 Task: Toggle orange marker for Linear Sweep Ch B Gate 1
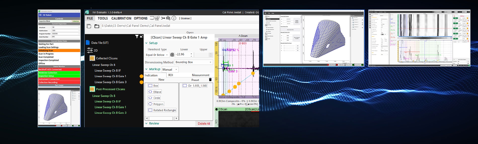tap(141, 76)
